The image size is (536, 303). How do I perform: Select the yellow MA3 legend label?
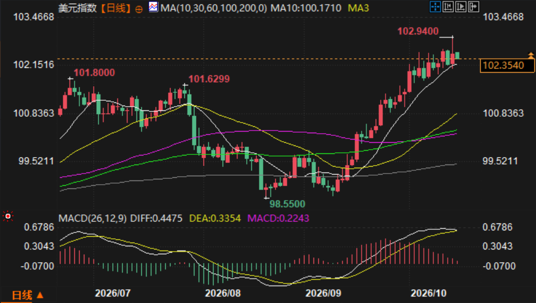(x=358, y=8)
